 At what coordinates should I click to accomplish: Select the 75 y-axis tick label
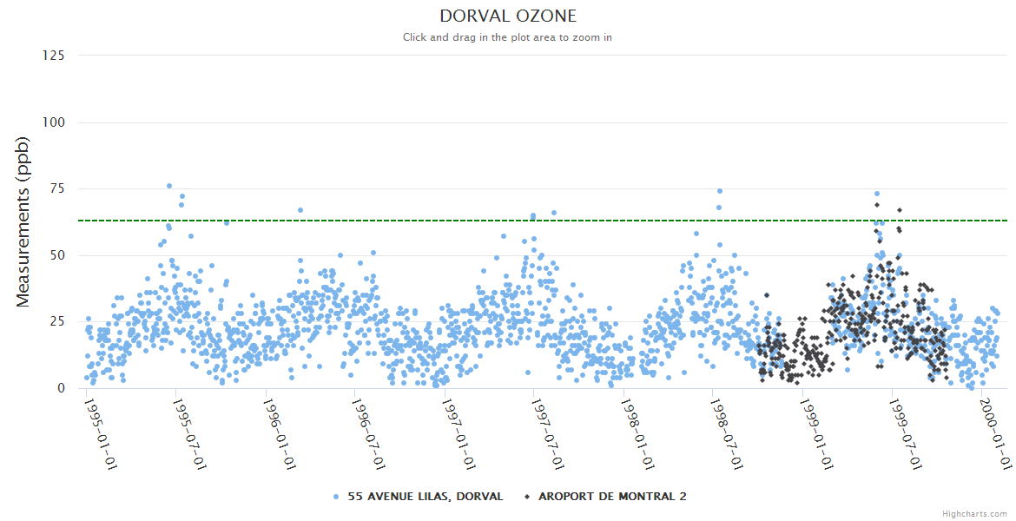[57, 189]
